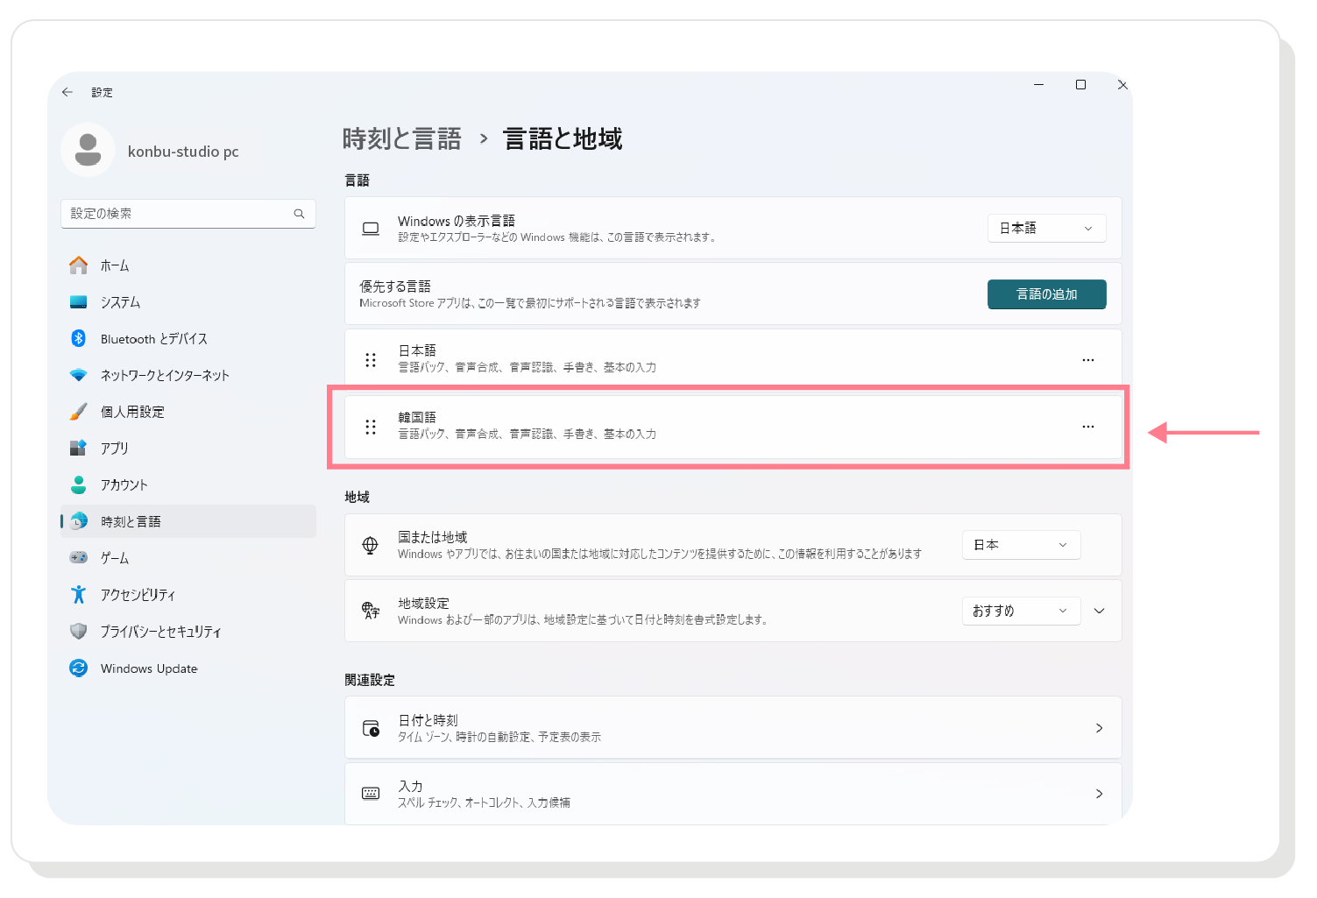This screenshot has width=1317, height=898.
Task: Click the drag handle for 日本語 language
Action: click(371, 360)
